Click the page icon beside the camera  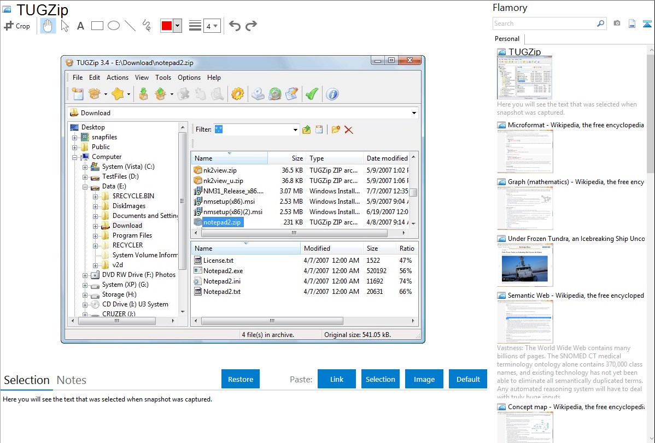pos(632,24)
